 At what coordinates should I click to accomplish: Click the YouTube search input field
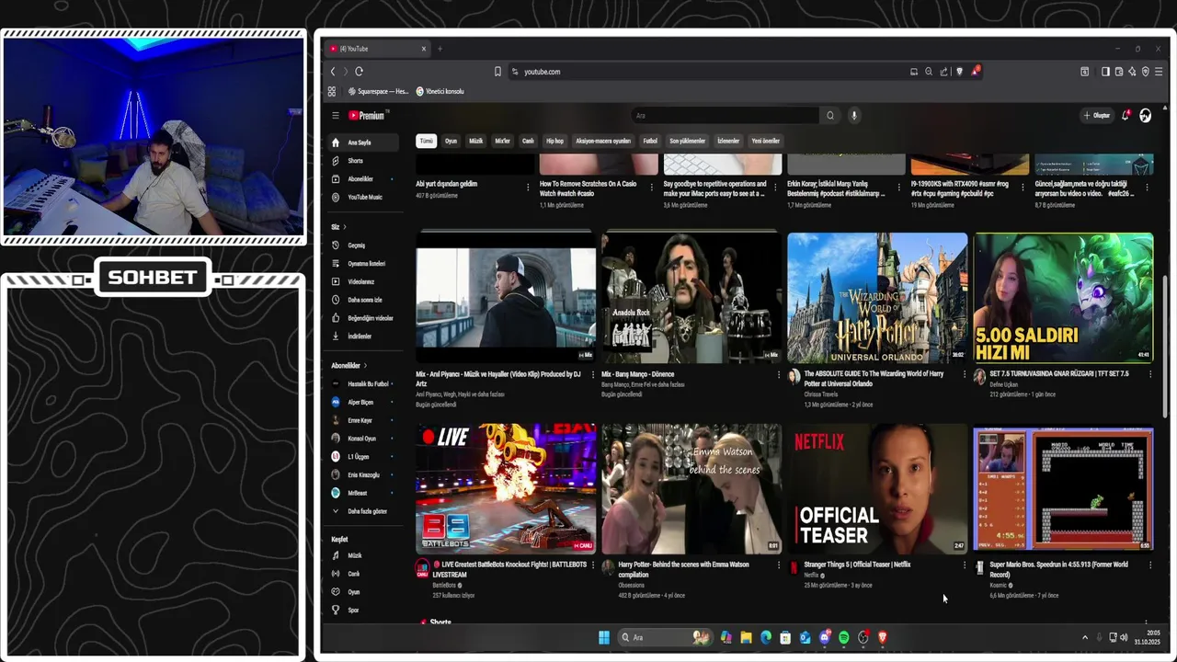click(725, 116)
